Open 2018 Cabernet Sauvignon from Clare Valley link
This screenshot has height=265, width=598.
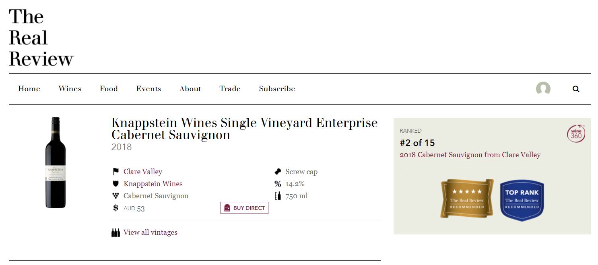pos(470,155)
